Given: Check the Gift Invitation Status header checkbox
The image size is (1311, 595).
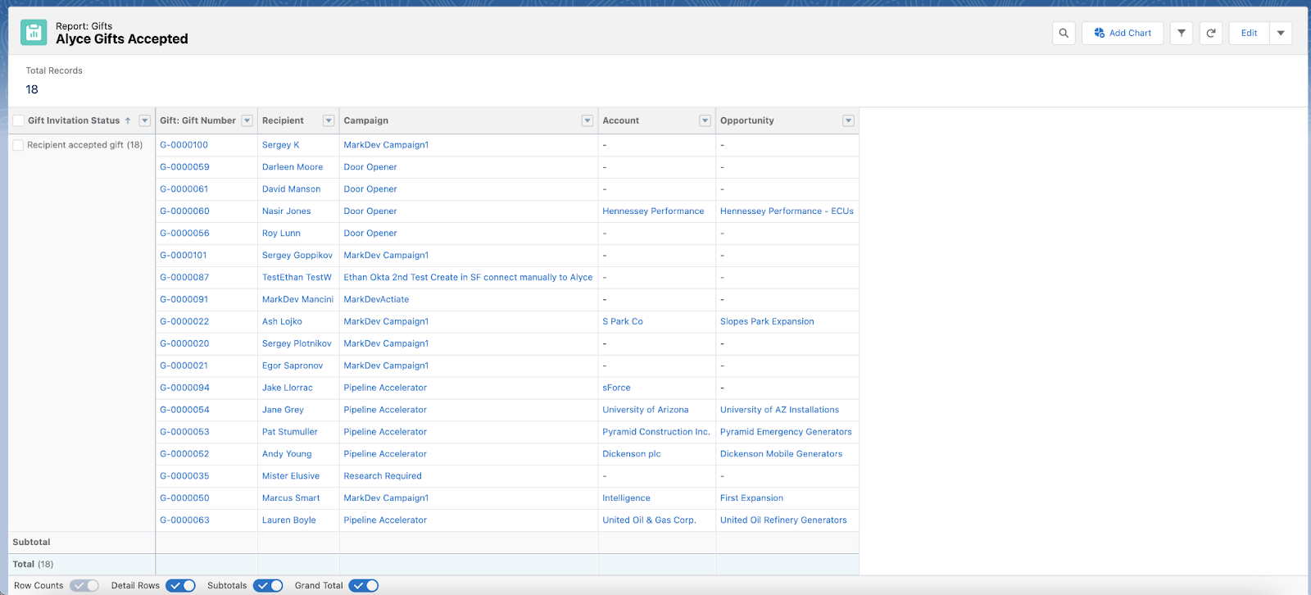Looking at the screenshot, I should click(x=18, y=120).
